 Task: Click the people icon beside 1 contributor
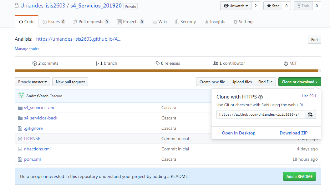pos(216,63)
